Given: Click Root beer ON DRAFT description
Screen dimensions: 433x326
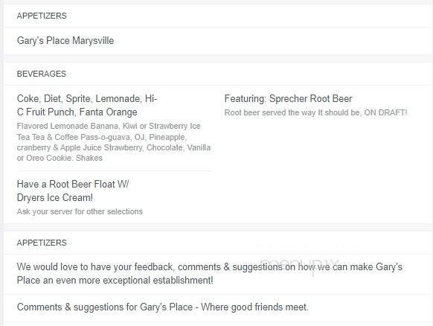Looking at the screenshot, I should 316,112.
